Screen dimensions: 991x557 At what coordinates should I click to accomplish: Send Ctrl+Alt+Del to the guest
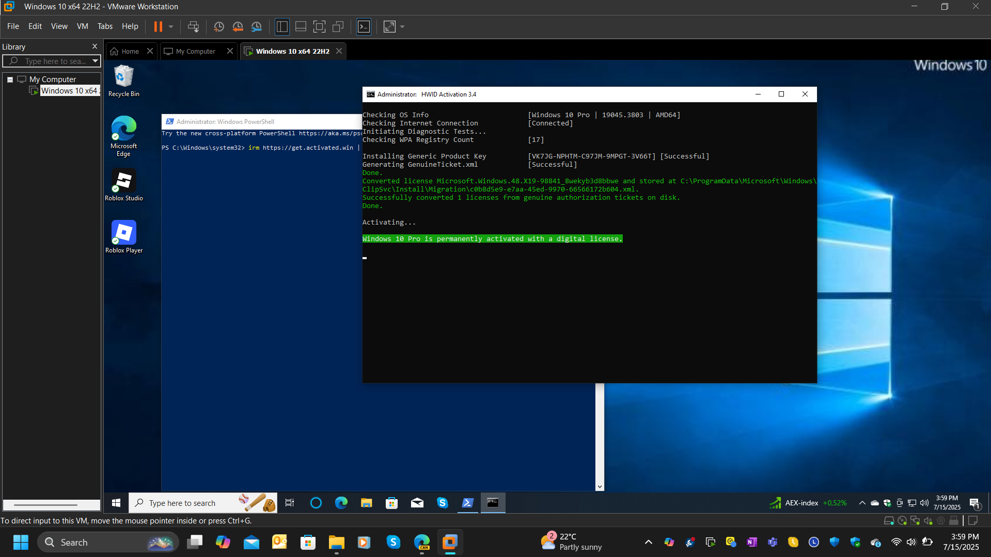coord(193,26)
